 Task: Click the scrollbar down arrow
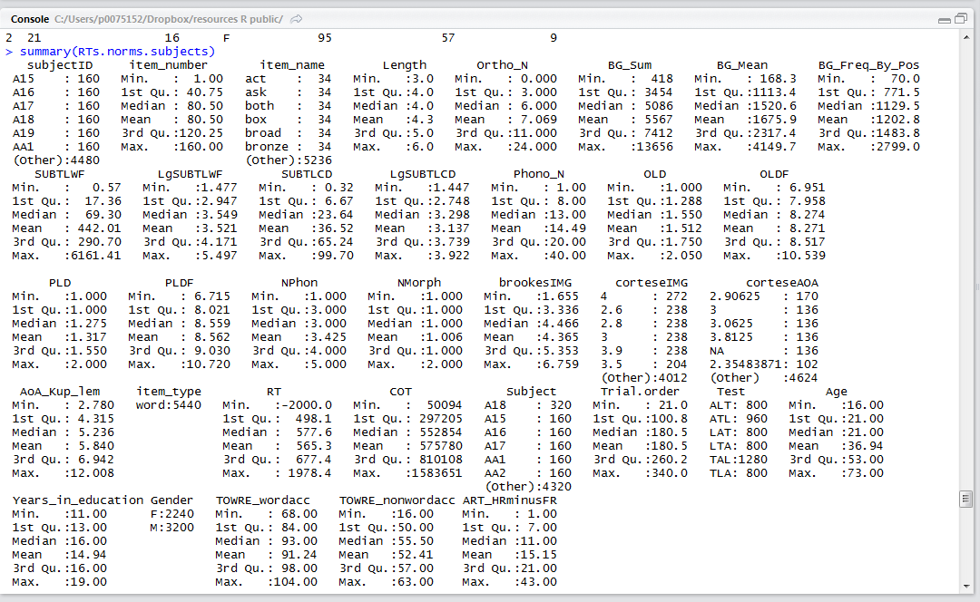[966, 585]
